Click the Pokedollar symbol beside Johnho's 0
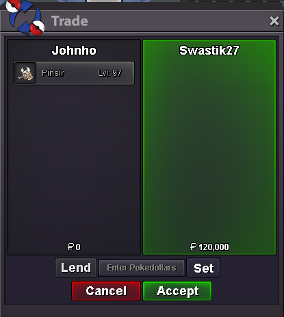Screen dimensions: 284x317 point(70,247)
